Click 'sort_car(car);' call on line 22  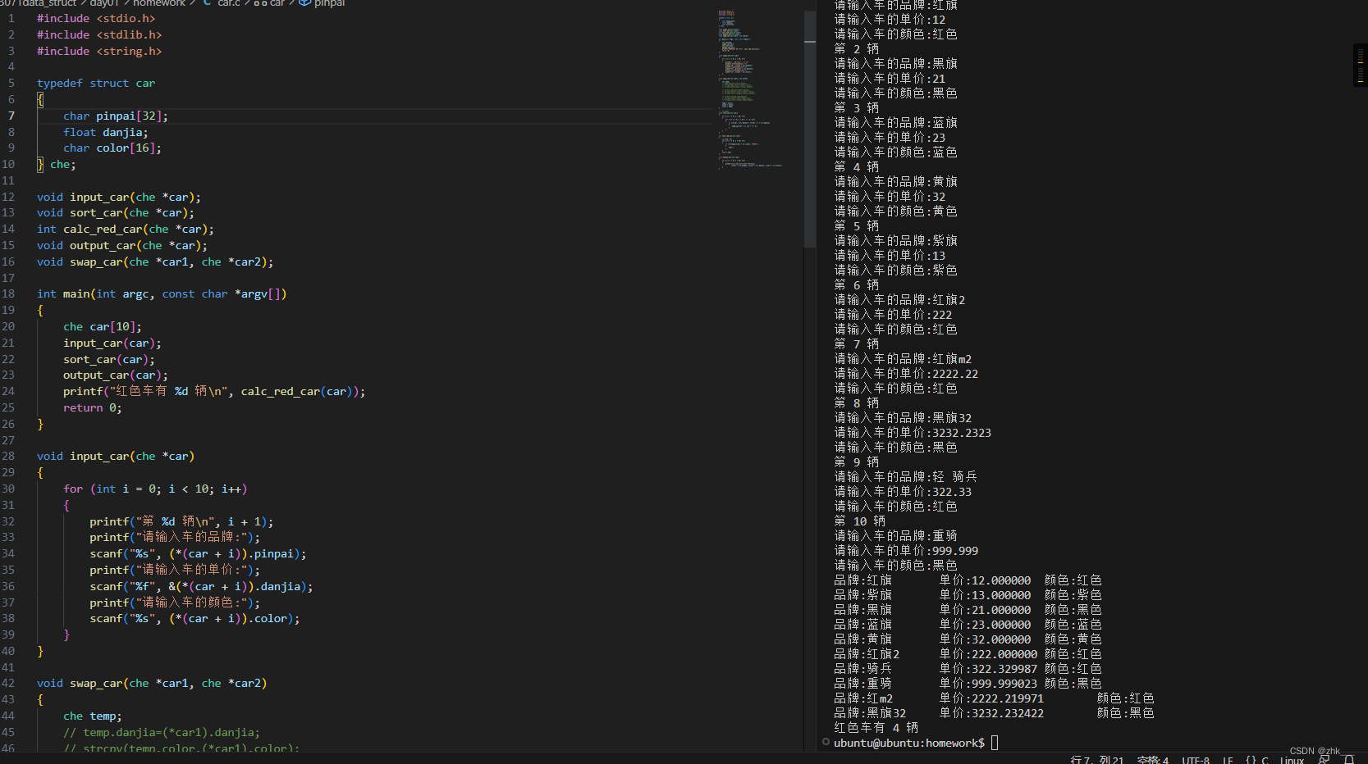[109, 359]
